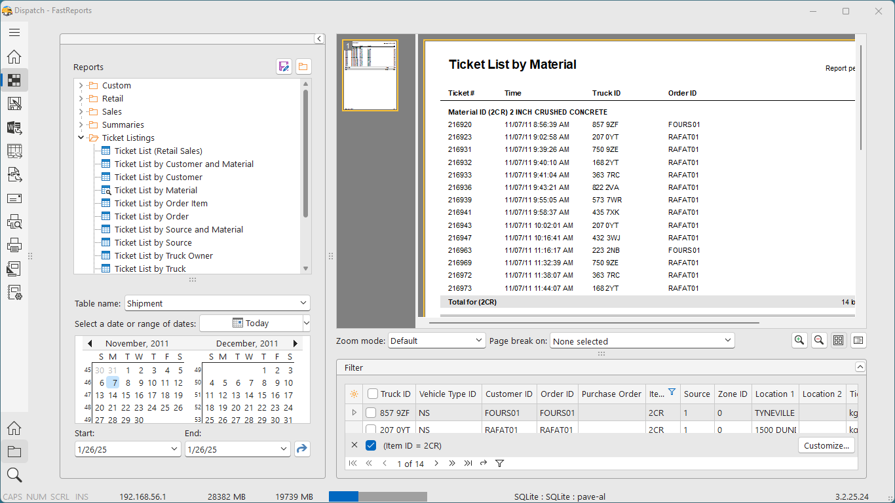The height and width of the screenshot is (503, 895).
Task: Check the box for truck 857 9ZF
Action: coord(371,413)
